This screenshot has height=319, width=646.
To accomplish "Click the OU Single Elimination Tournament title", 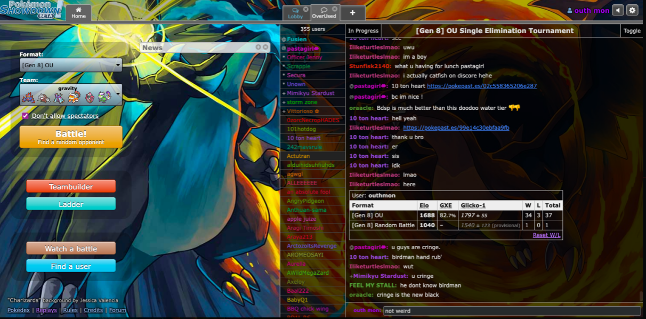I will pos(495,31).
